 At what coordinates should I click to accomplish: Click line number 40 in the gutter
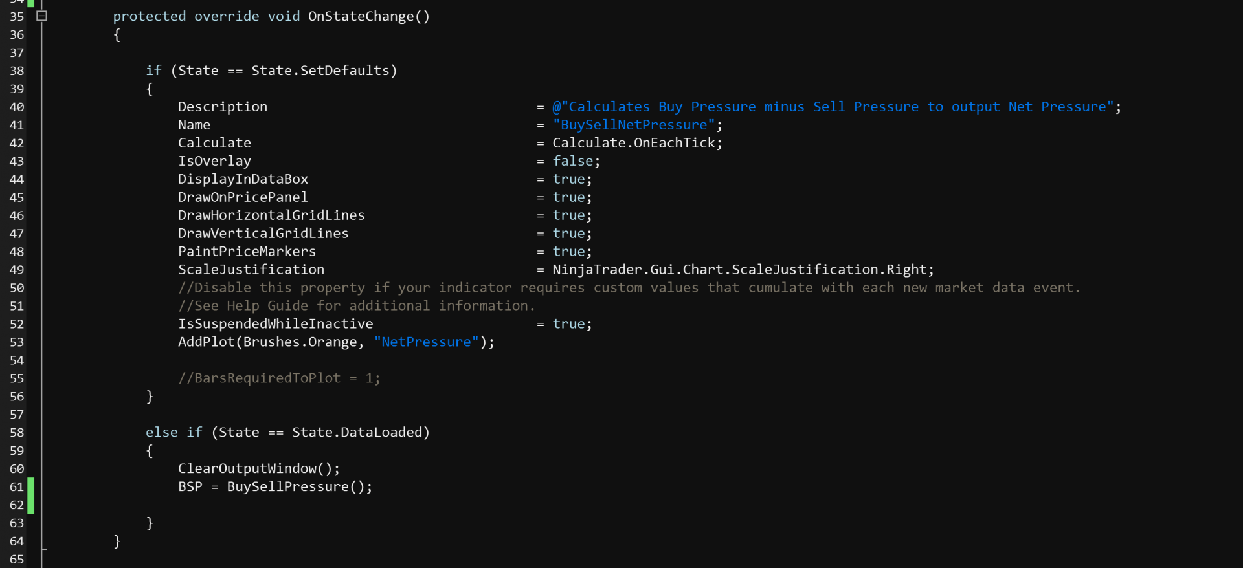point(17,107)
